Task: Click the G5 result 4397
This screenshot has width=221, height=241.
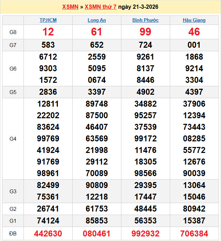Action: pos(194,92)
